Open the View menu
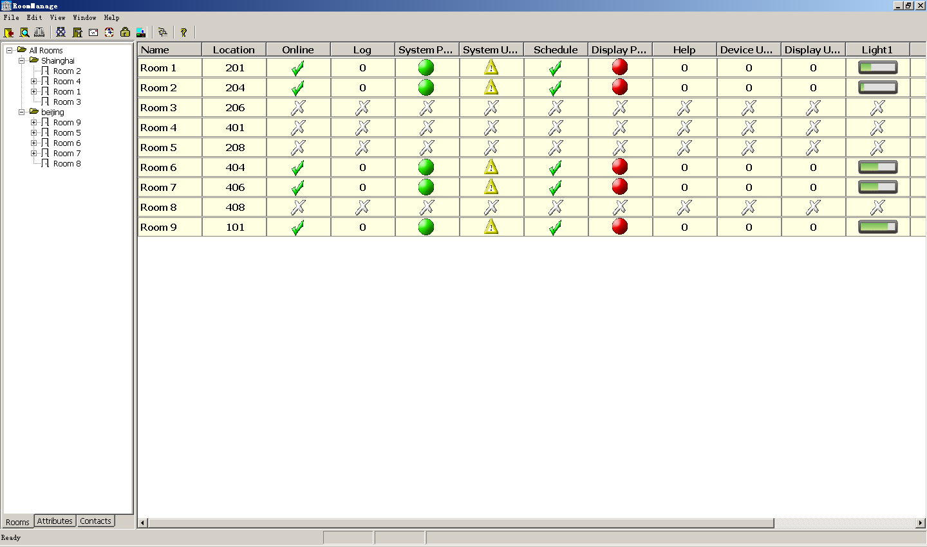Viewport: 927px width, 547px height. [57, 17]
